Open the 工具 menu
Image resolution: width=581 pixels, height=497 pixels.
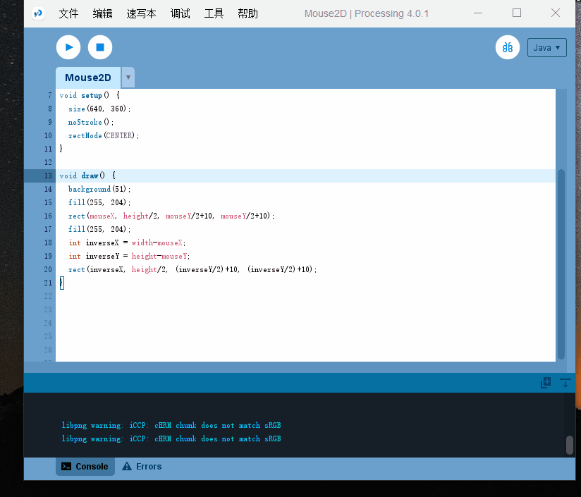214,13
